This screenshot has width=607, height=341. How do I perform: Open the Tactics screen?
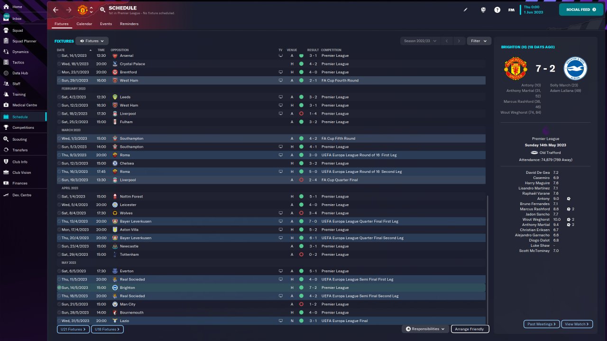[x=23, y=63]
